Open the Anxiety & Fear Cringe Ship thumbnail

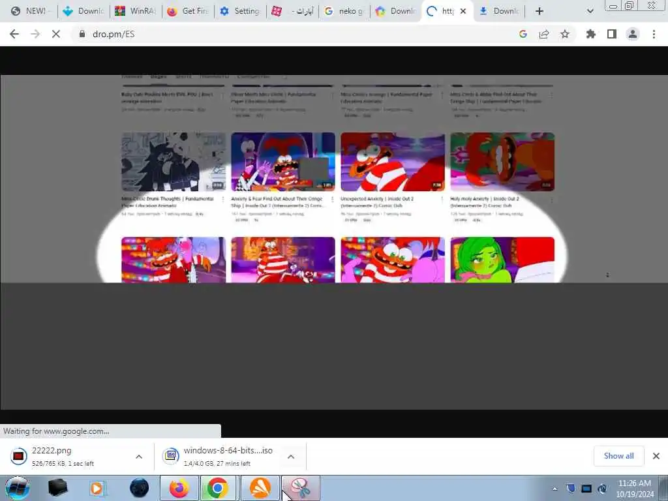tap(283, 162)
